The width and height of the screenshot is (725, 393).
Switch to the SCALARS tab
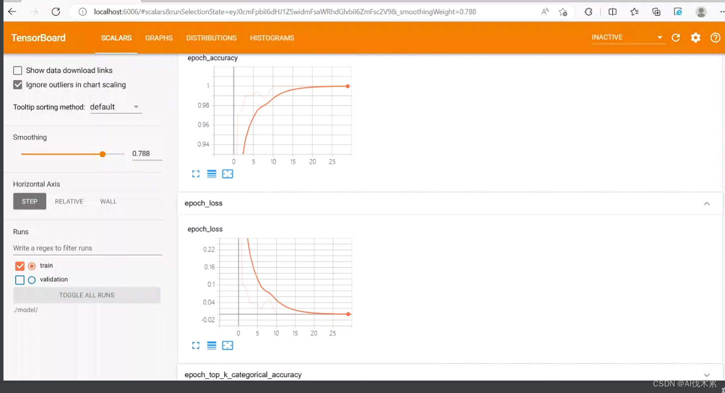click(116, 38)
